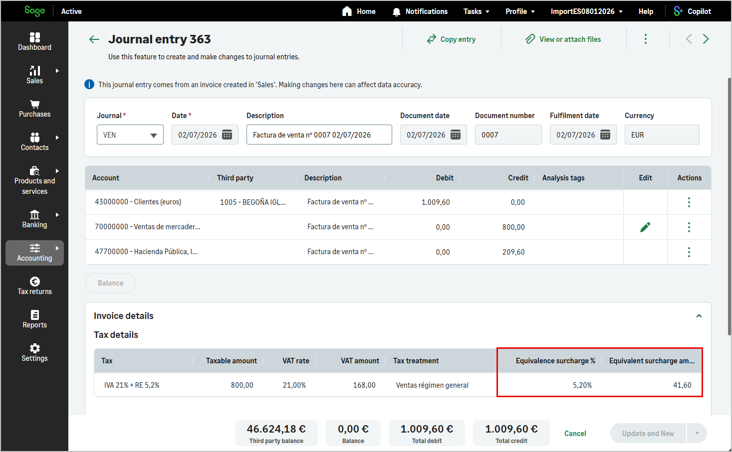The height and width of the screenshot is (452, 732).
Task: Click the Cancel link
Action: click(x=575, y=434)
